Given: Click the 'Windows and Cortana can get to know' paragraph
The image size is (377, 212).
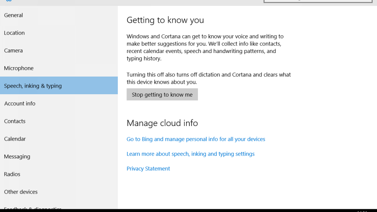Looking at the screenshot, I should pos(205,48).
